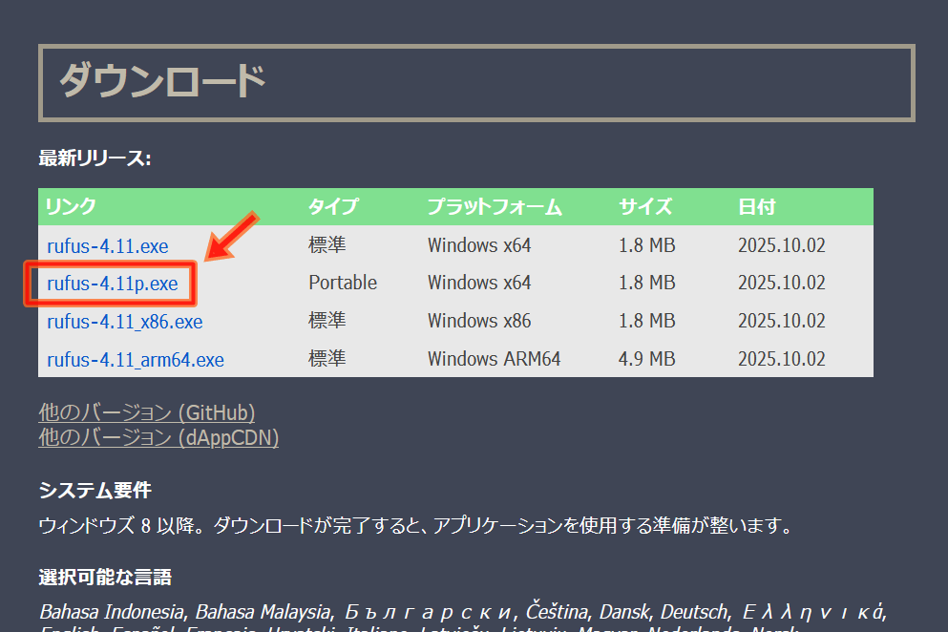Open the rufus-4.11_arm64.exe download link
This screenshot has height=632, width=948.
pyautogui.click(x=135, y=360)
